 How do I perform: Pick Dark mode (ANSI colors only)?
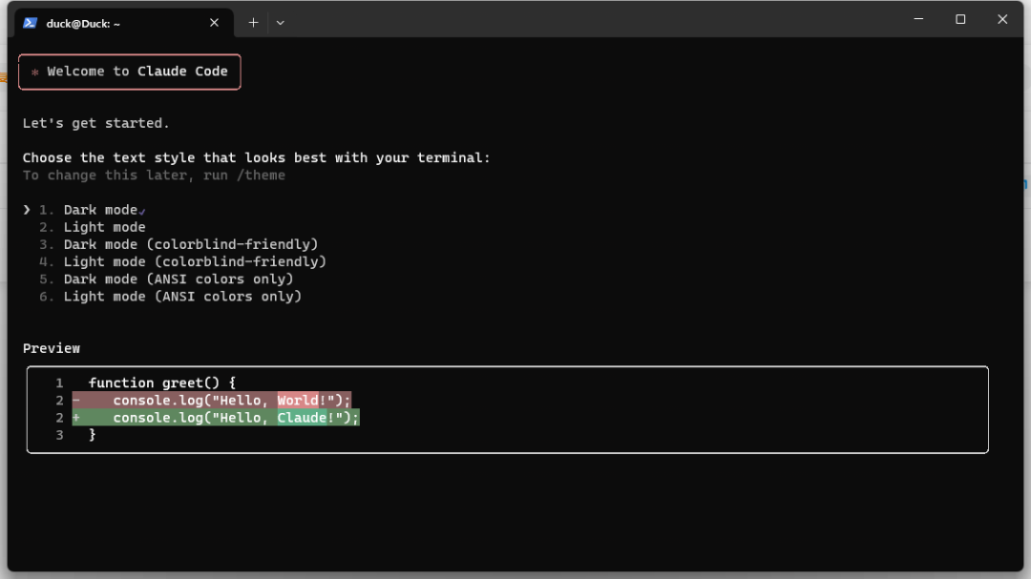(179, 279)
